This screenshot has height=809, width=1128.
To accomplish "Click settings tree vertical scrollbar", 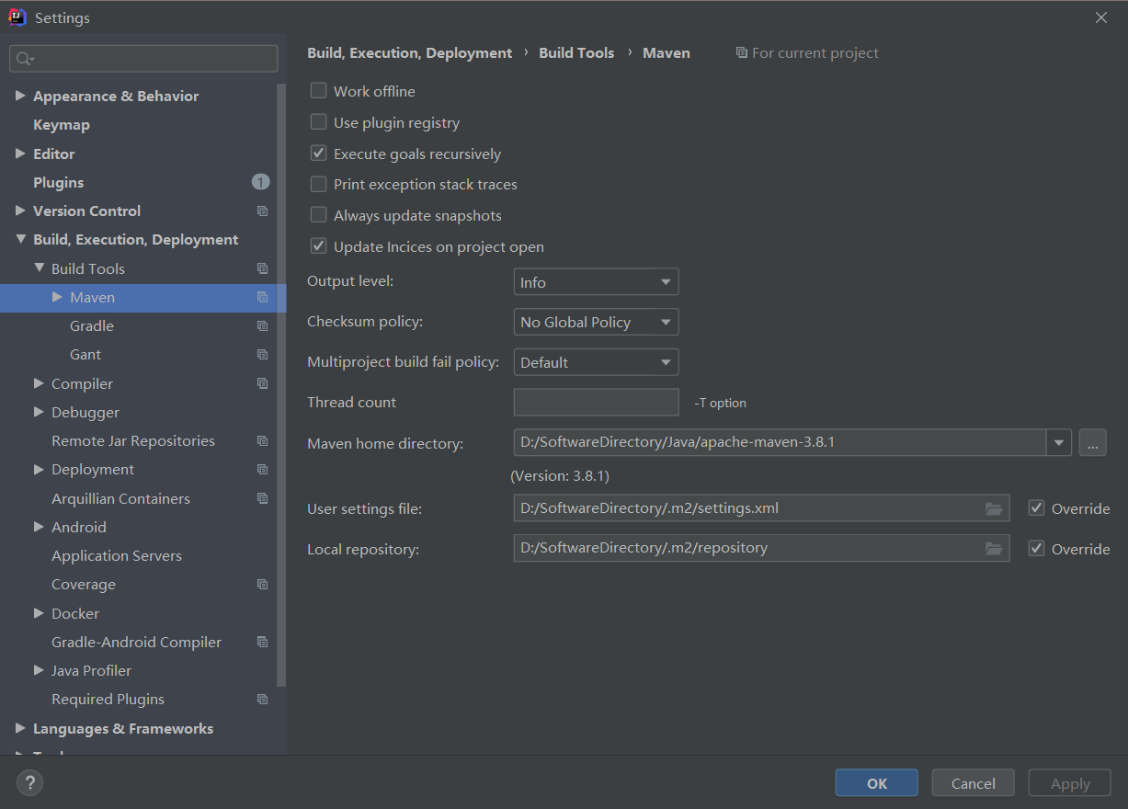I will point(281,386).
